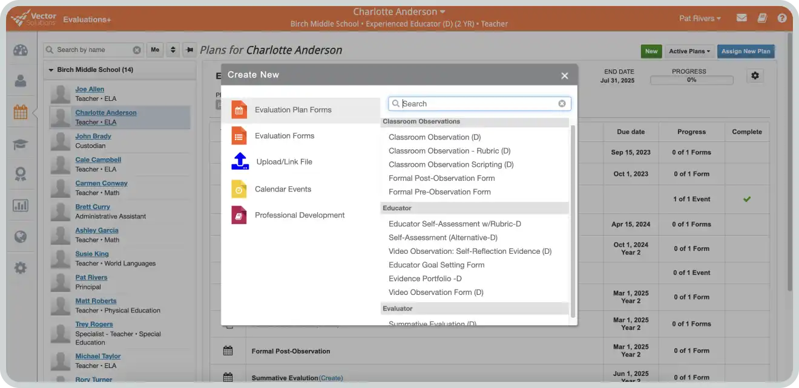Click the help question mark icon
The image size is (799, 388).
[782, 18]
